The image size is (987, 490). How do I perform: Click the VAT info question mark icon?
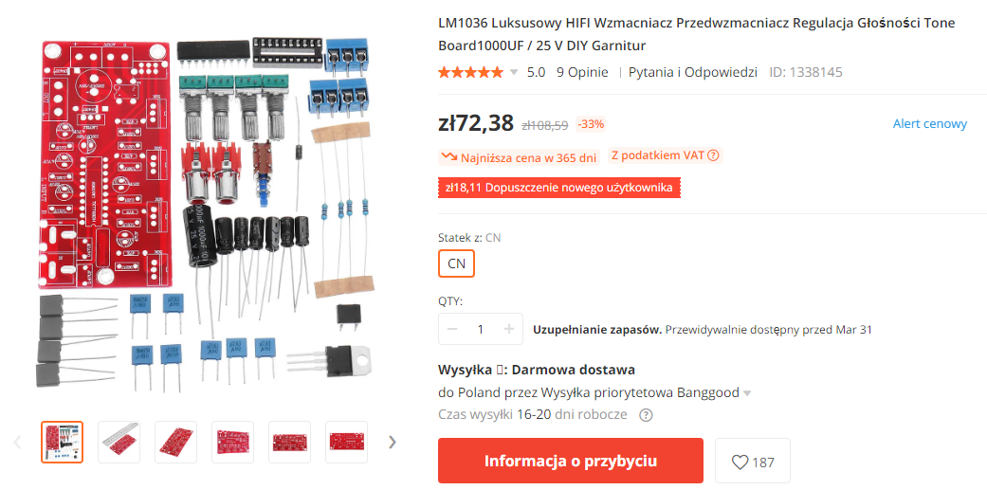713,155
